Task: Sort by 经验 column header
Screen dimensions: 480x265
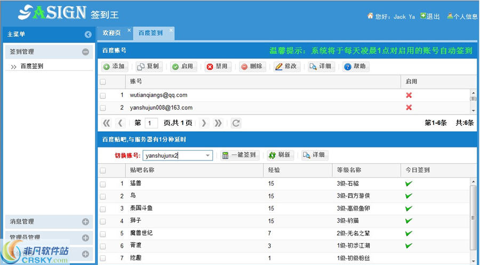Action: (298, 170)
